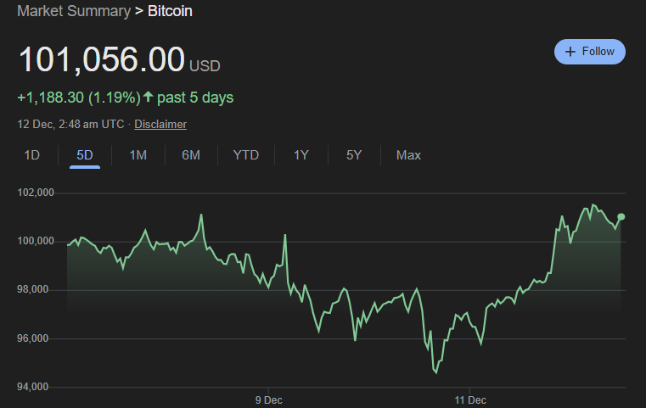This screenshot has width=646, height=408.
Task: Go back to the Market Summary breadcrumb
Action: [x=73, y=12]
